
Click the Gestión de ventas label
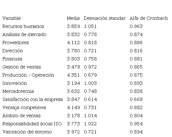(21, 67)
